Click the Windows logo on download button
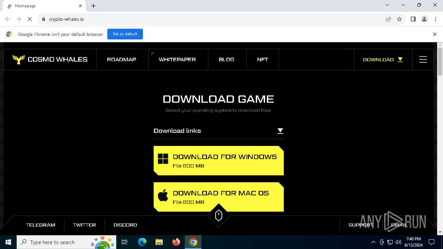The height and width of the screenshot is (249, 443). click(163, 159)
